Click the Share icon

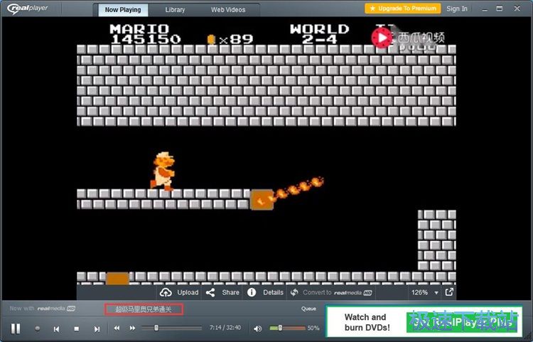coord(210,292)
